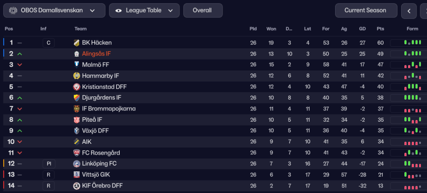Click the Malmö FF club crest
The image size is (427, 193).
[77, 65]
